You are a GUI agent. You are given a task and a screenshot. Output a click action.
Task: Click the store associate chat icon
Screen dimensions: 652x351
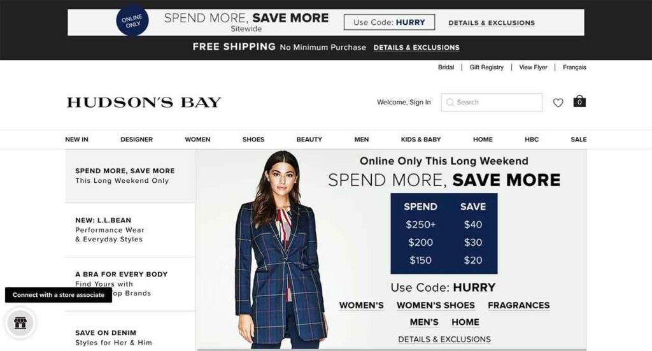click(x=20, y=323)
